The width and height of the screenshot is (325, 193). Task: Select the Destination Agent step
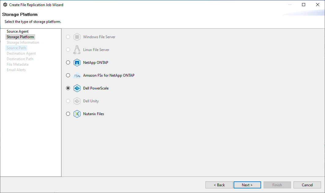click(x=21, y=53)
